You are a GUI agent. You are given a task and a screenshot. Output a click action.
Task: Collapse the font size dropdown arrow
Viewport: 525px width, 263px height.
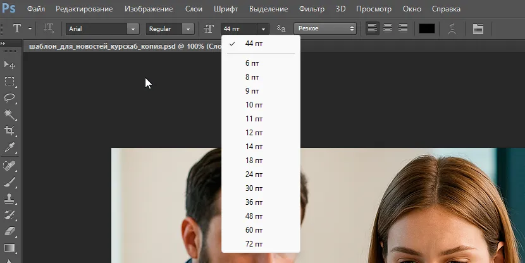click(x=263, y=29)
